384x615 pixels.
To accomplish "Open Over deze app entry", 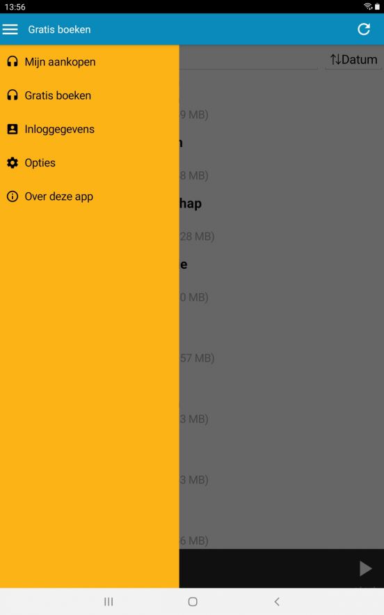I will pyautogui.click(x=89, y=196).
